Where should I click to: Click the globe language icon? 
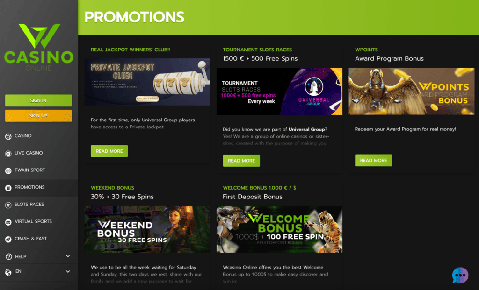[8, 272]
